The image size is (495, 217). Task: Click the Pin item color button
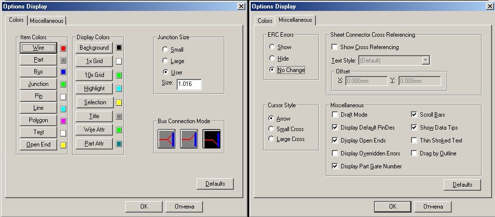[38, 96]
